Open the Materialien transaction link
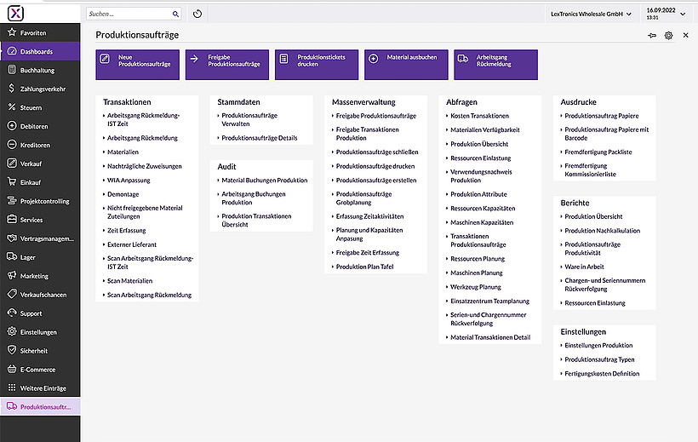The image size is (698, 442). (123, 152)
